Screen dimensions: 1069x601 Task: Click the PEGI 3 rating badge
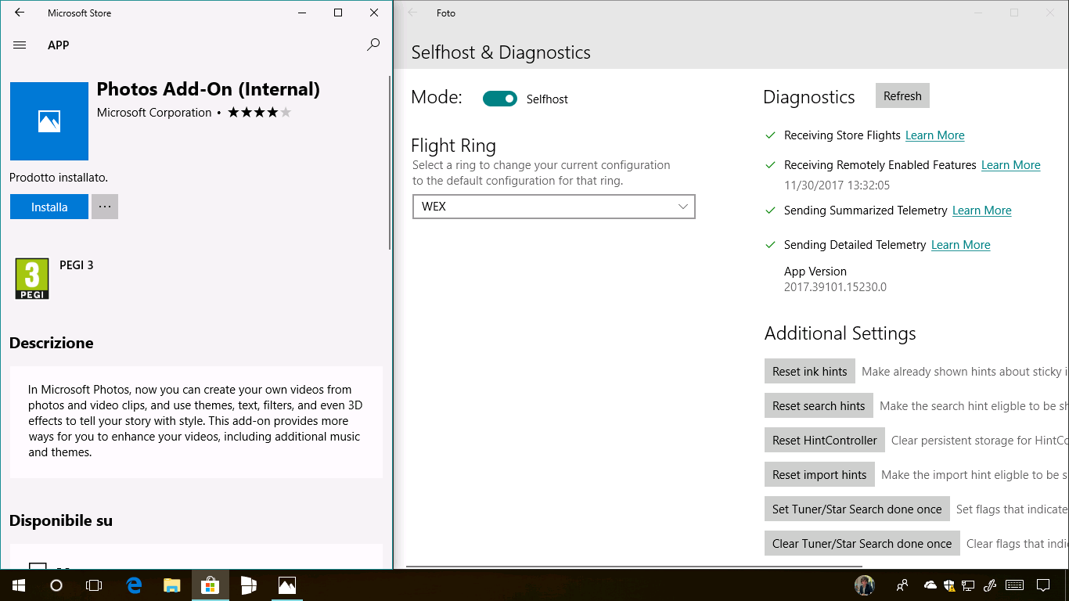click(32, 279)
